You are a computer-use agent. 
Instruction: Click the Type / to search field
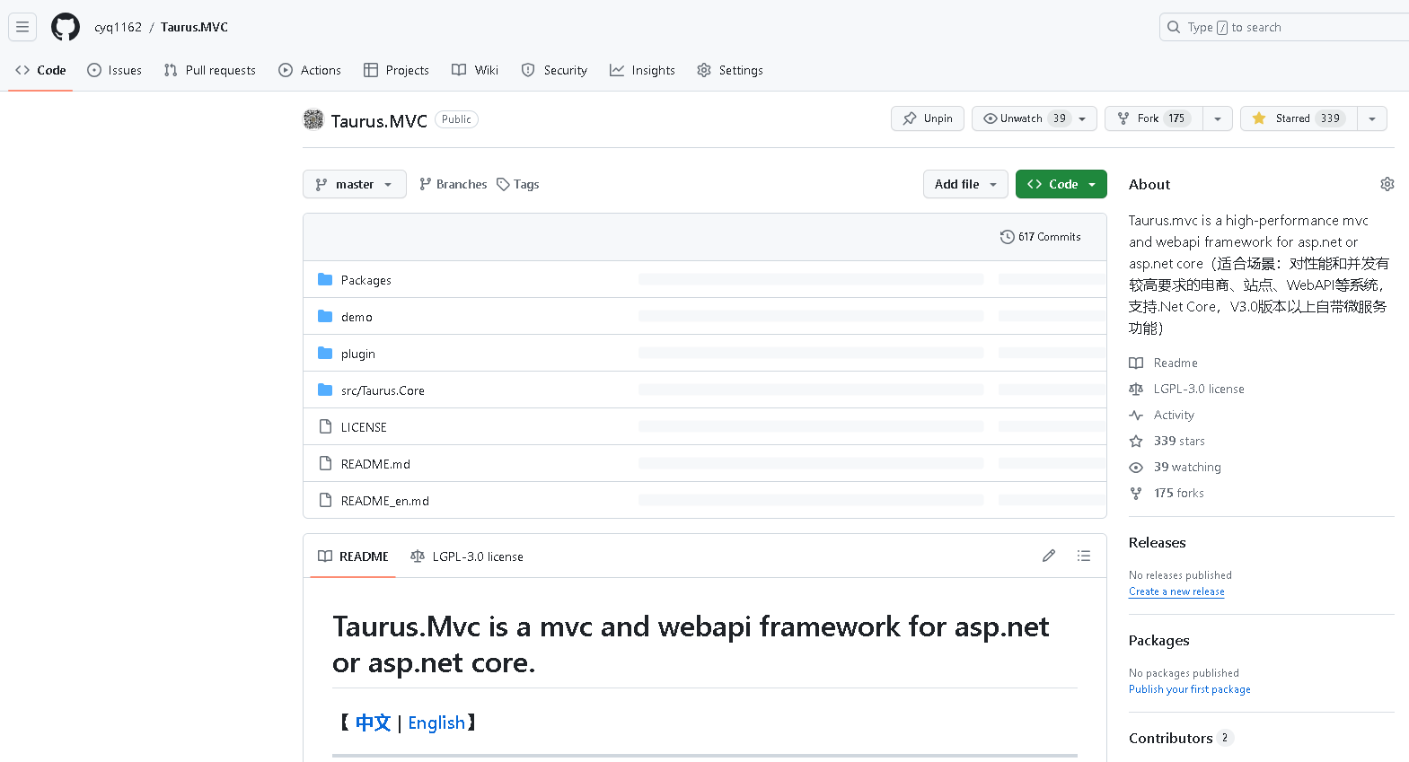pos(1284,27)
